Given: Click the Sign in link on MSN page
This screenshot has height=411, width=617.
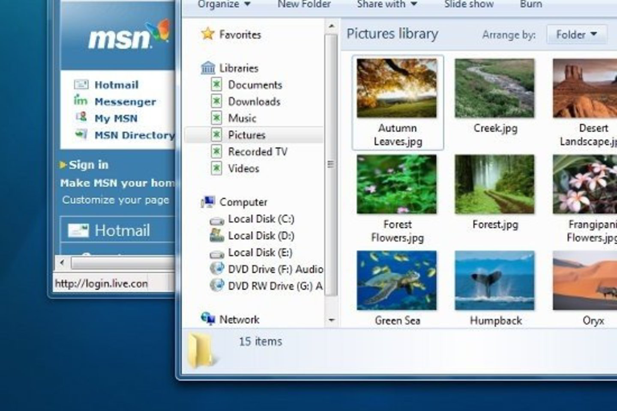Looking at the screenshot, I should tap(88, 165).
